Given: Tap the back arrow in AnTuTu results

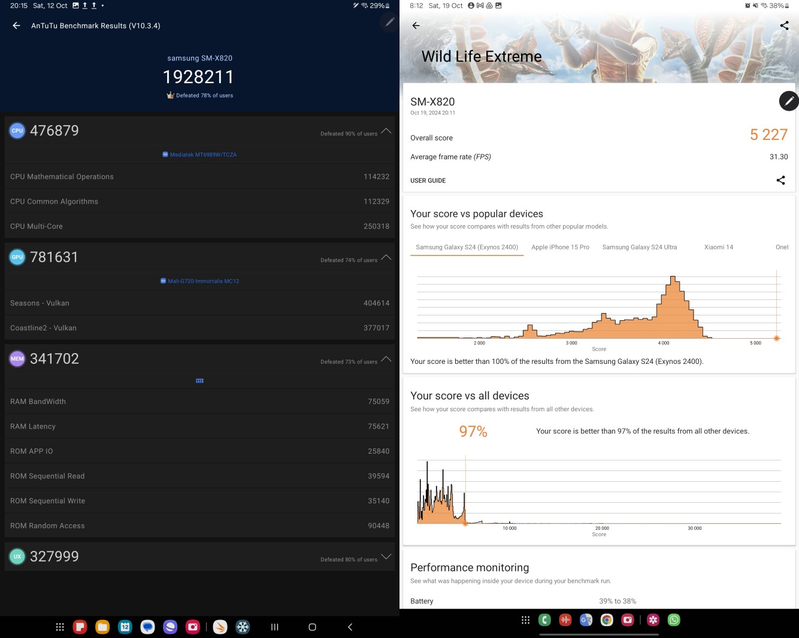Looking at the screenshot, I should click(x=16, y=26).
